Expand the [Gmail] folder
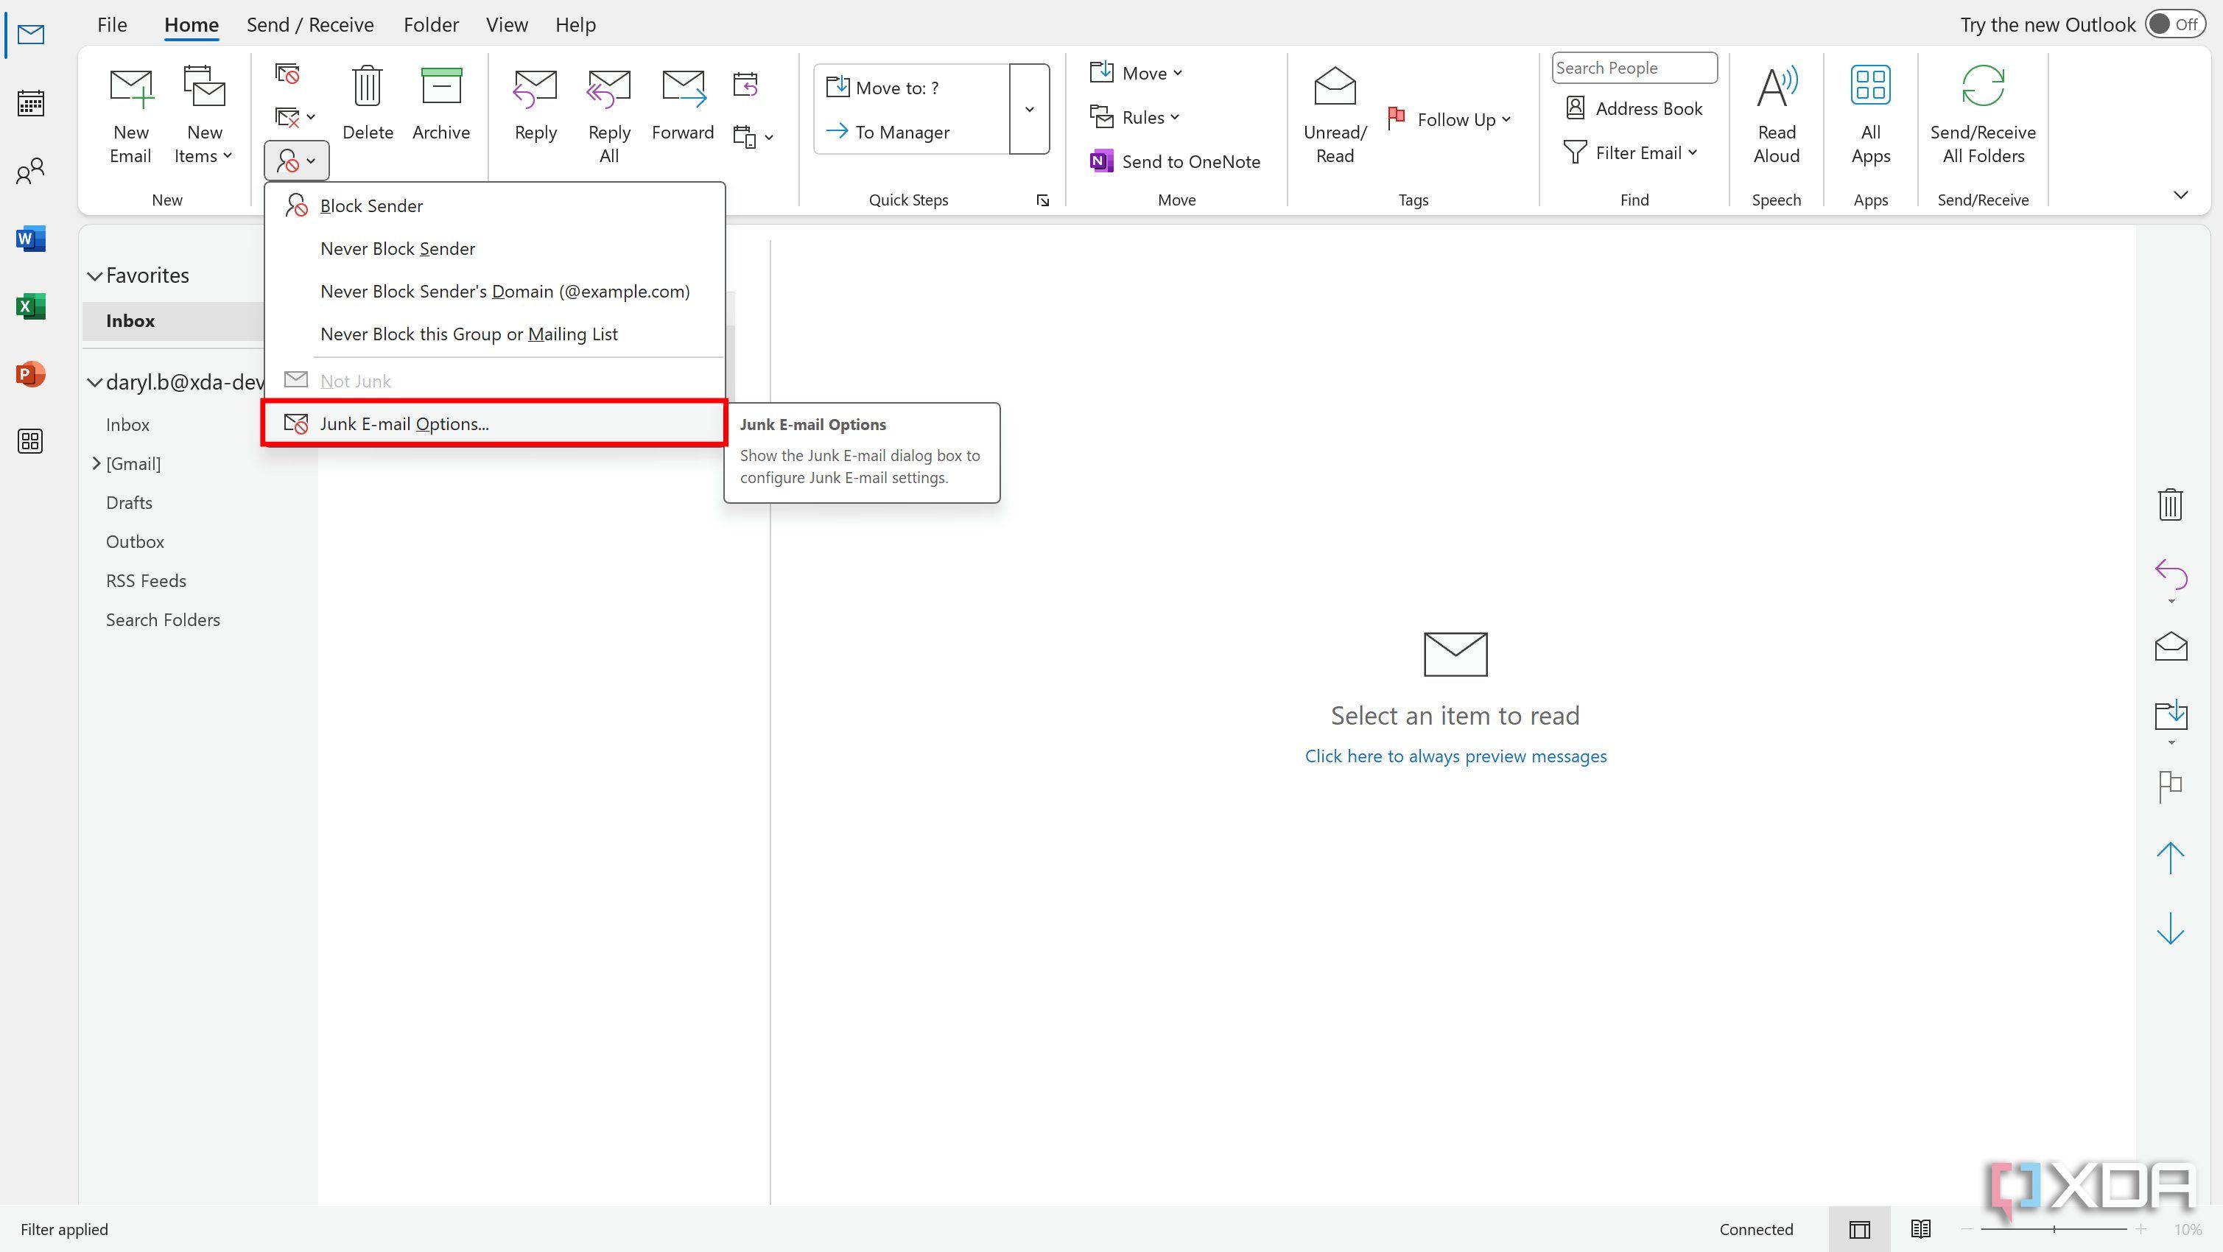2223x1252 pixels. 96,463
